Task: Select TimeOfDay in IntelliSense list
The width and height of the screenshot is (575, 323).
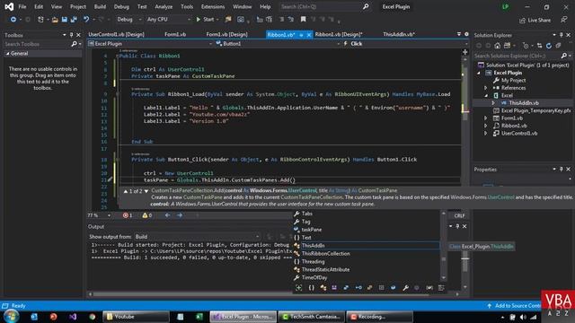Action: pos(366,277)
